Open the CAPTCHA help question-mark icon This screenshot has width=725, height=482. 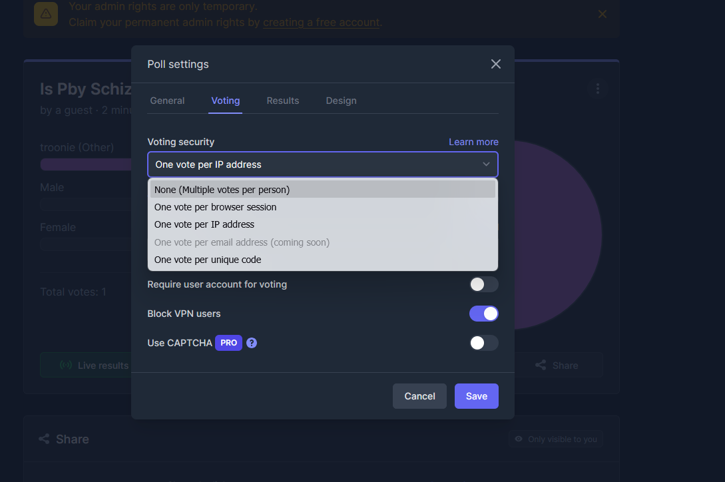point(252,343)
